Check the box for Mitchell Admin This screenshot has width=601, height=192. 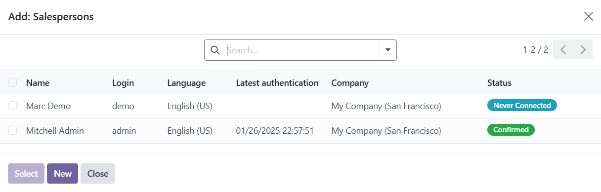coord(13,130)
